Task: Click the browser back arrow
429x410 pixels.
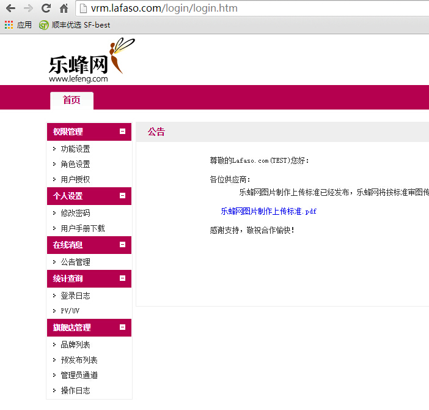Action: coord(10,9)
